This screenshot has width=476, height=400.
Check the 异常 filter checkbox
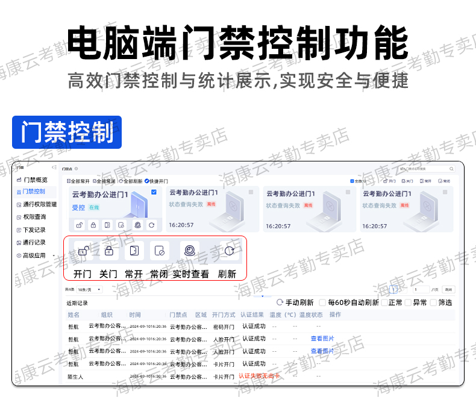pyautogui.click(x=409, y=302)
